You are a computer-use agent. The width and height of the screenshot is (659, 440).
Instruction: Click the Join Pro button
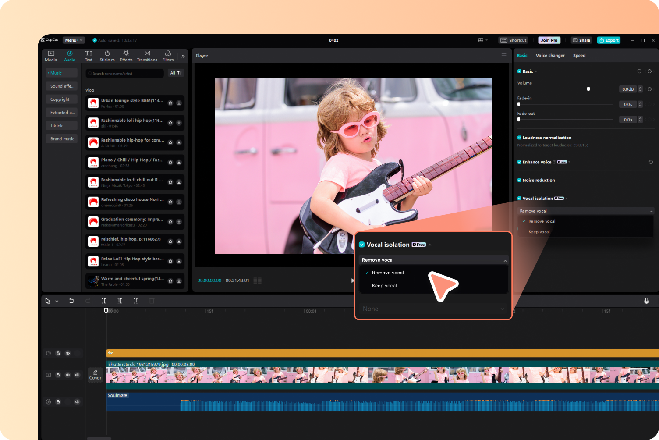pos(549,40)
